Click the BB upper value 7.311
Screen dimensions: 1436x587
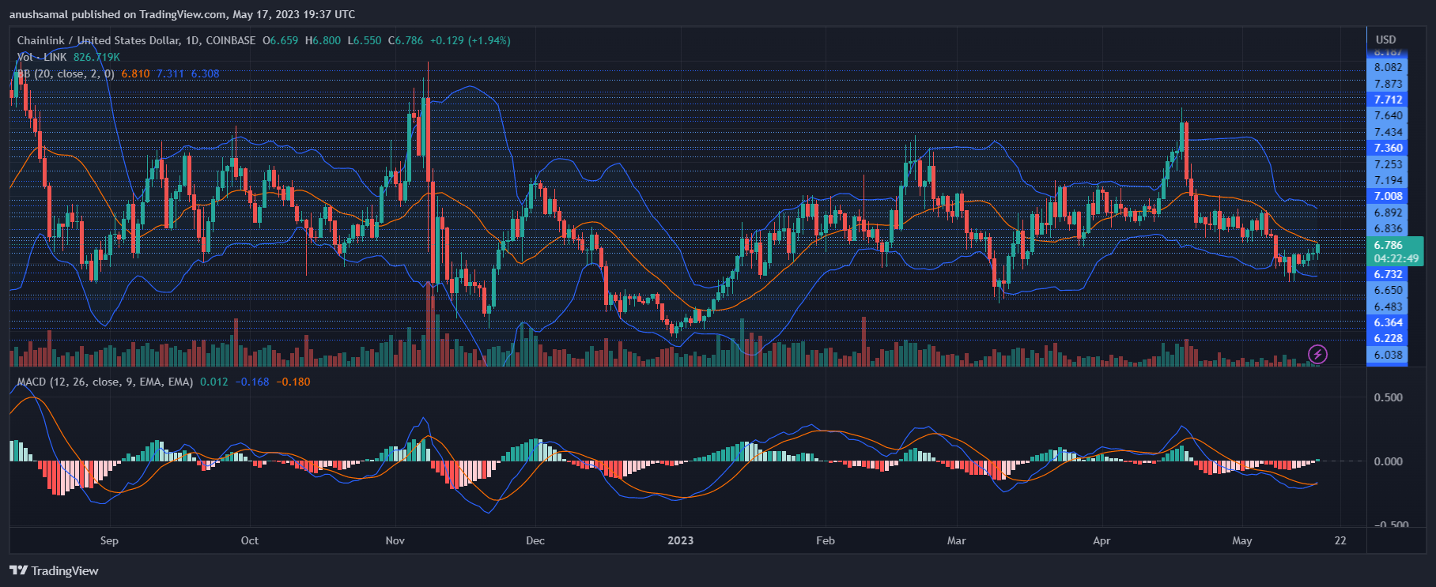pos(170,73)
